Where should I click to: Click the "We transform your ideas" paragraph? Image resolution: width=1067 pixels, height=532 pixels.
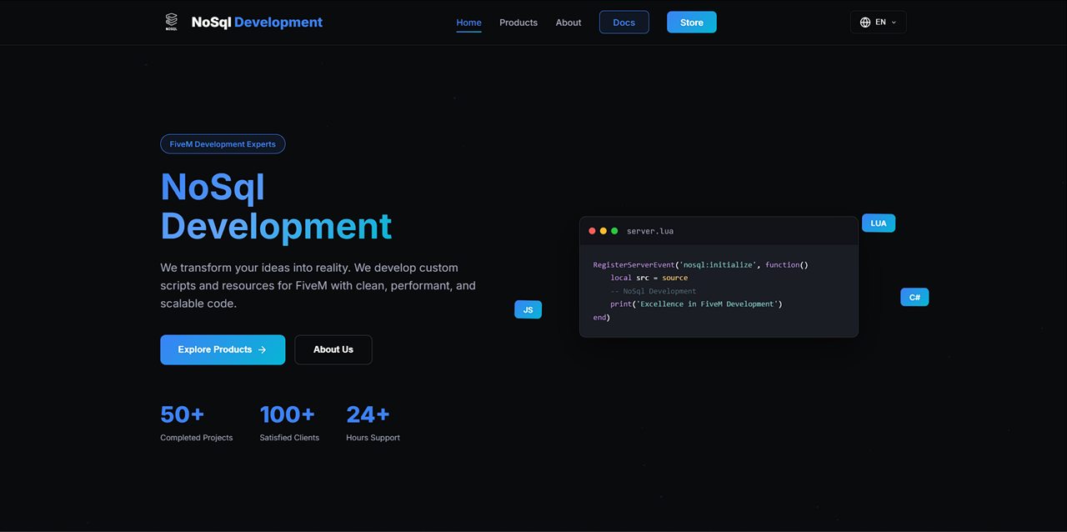pos(318,285)
